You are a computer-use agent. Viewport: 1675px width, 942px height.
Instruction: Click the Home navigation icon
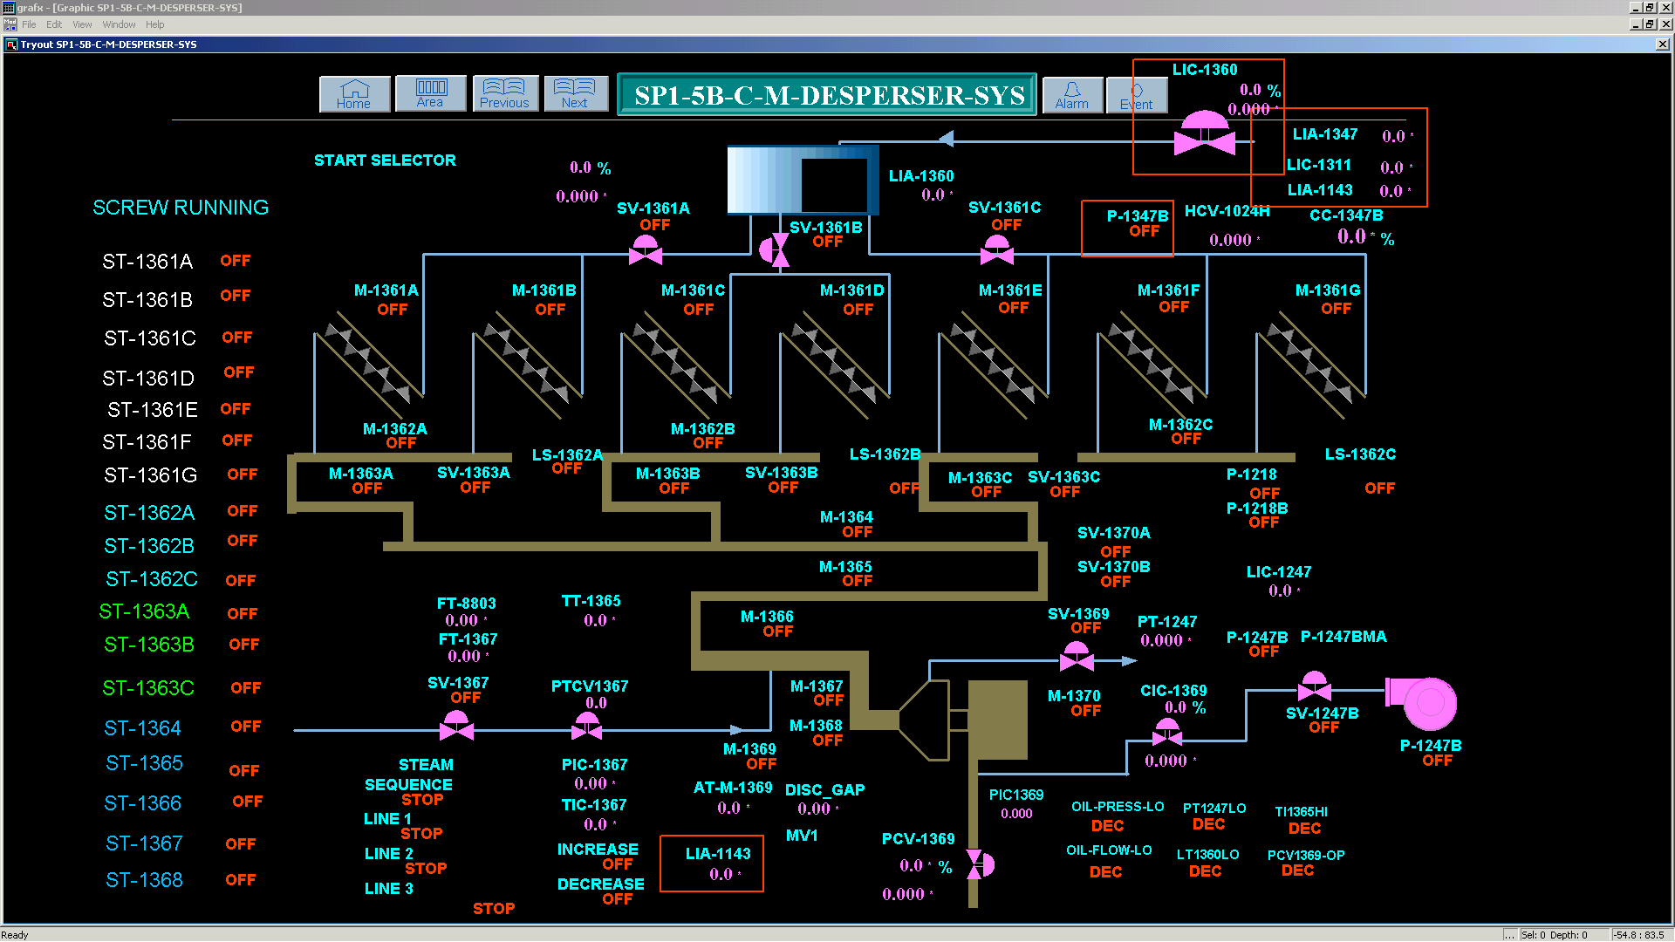coord(354,93)
